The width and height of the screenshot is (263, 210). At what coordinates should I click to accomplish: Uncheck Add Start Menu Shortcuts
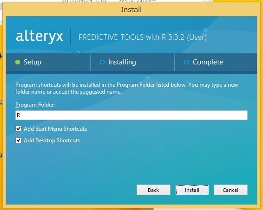tap(19, 129)
